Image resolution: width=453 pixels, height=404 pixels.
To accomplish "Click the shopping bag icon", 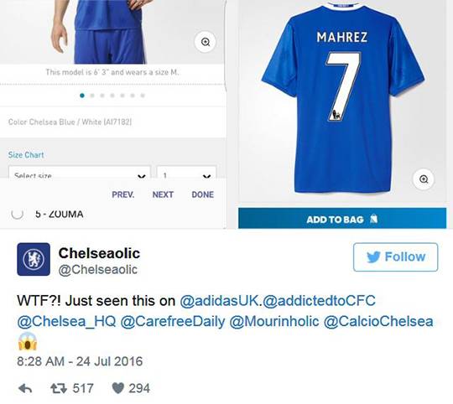I will (x=374, y=219).
